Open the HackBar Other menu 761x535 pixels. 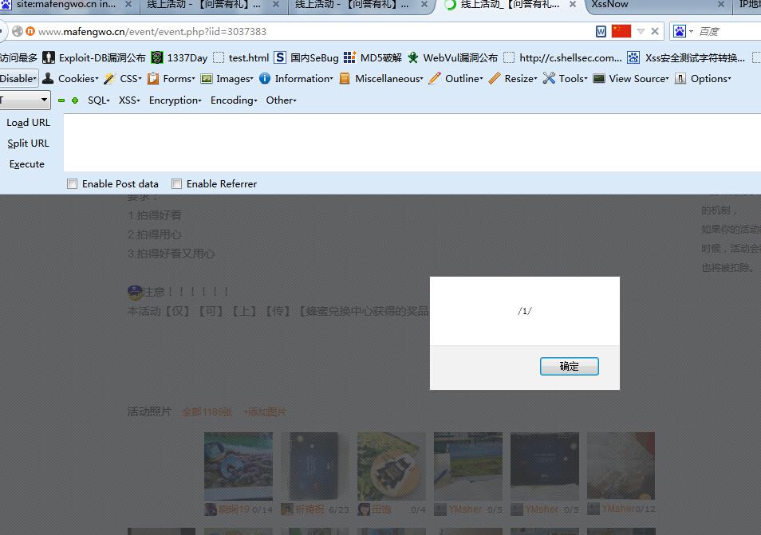281,100
